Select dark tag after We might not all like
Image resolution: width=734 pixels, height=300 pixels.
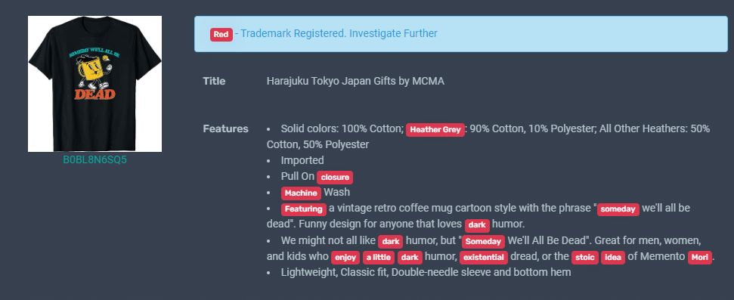pos(390,242)
